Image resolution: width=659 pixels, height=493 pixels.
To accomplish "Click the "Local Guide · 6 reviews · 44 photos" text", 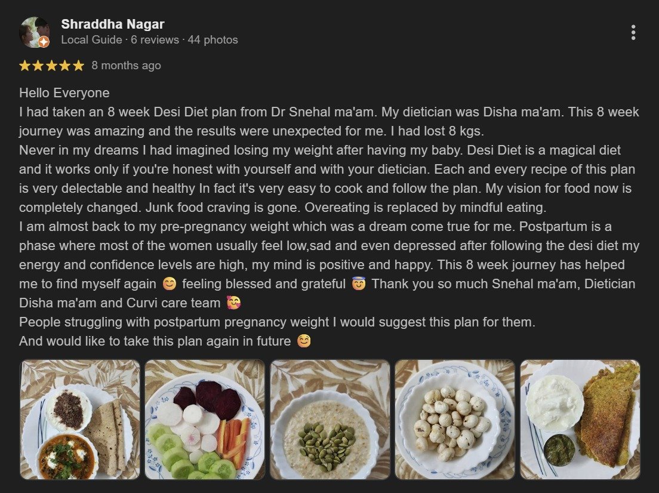I will pyautogui.click(x=149, y=40).
